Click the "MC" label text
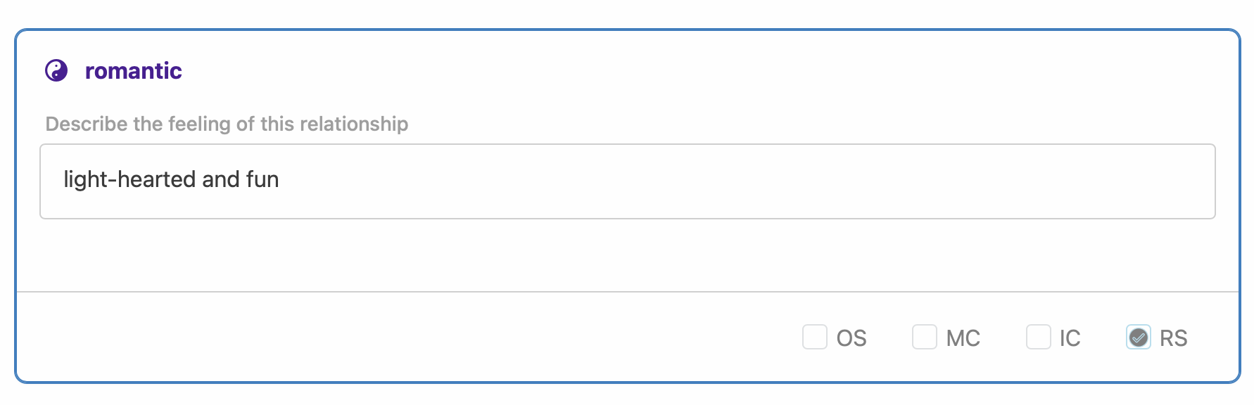Viewport: 1254px width, 405px height. click(963, 338)
